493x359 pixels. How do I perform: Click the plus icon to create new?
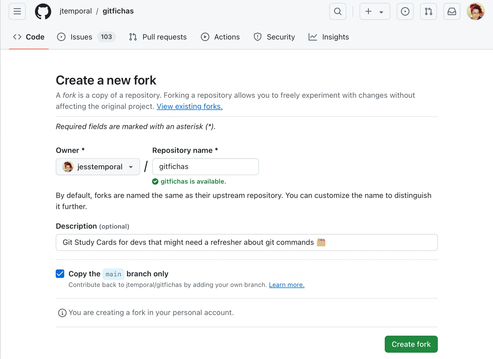point(369,11)
